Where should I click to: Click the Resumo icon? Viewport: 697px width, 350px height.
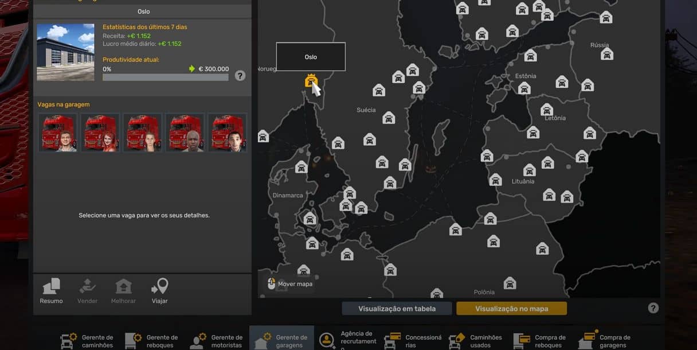click(x=51, y=291)
